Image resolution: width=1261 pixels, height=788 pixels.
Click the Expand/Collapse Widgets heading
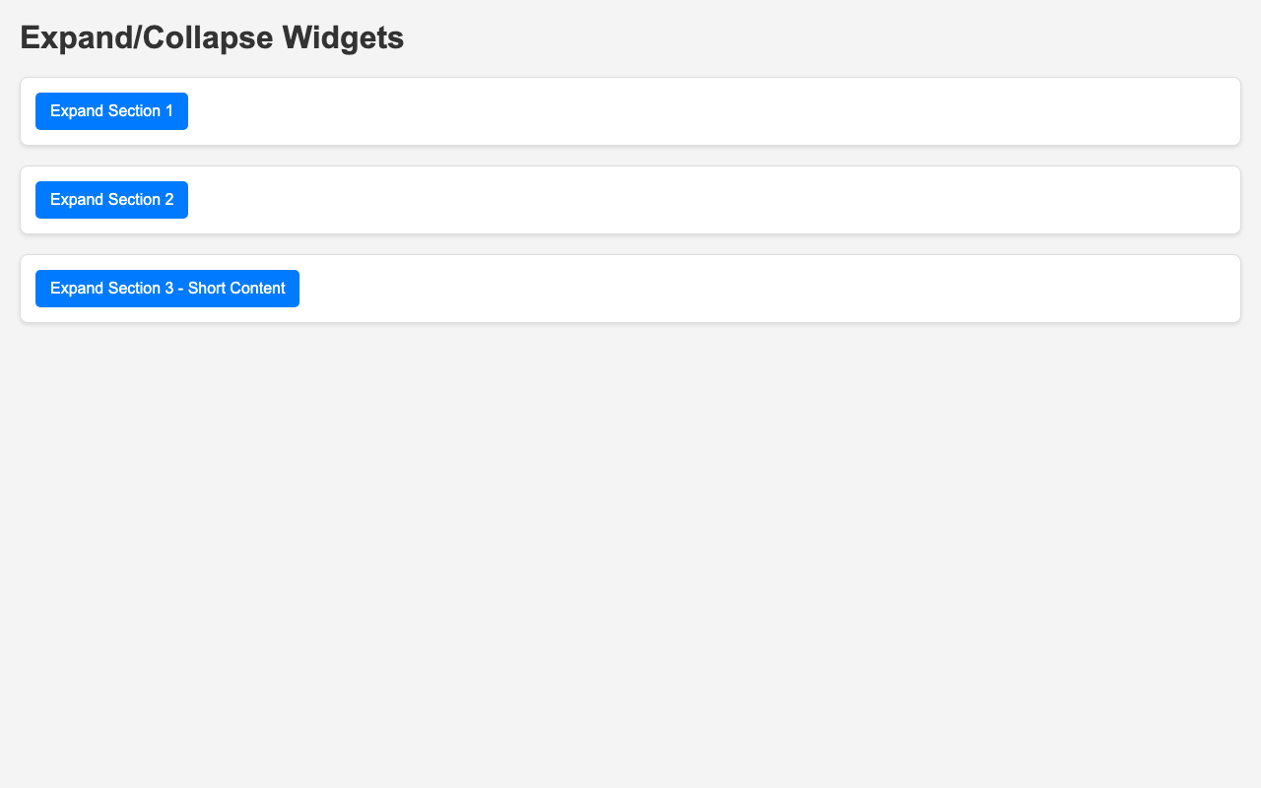212,37
